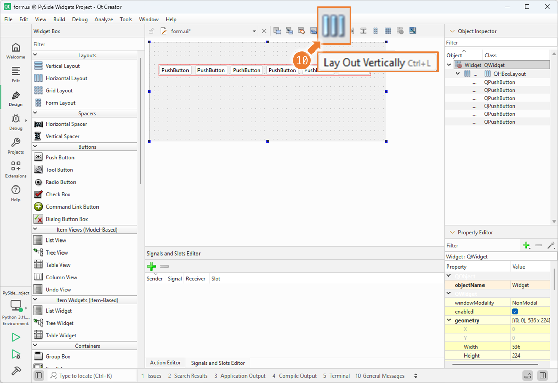Add dynamic property with green plus

point(526,245)
